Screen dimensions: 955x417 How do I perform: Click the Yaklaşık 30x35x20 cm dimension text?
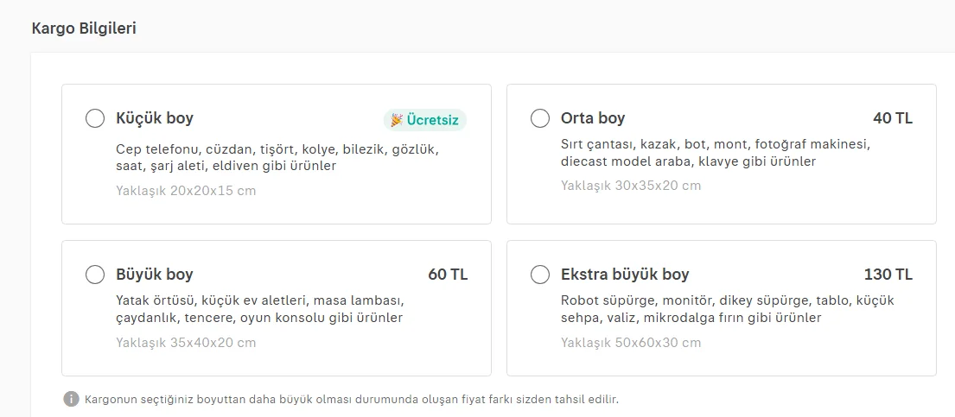point(631,186)
